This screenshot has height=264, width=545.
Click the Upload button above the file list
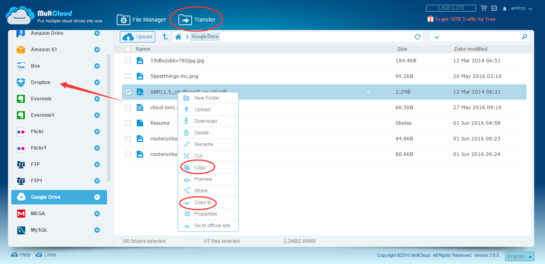pos(137,36)
